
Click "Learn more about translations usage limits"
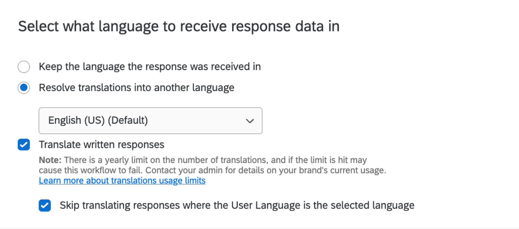(x=122, y=180)
